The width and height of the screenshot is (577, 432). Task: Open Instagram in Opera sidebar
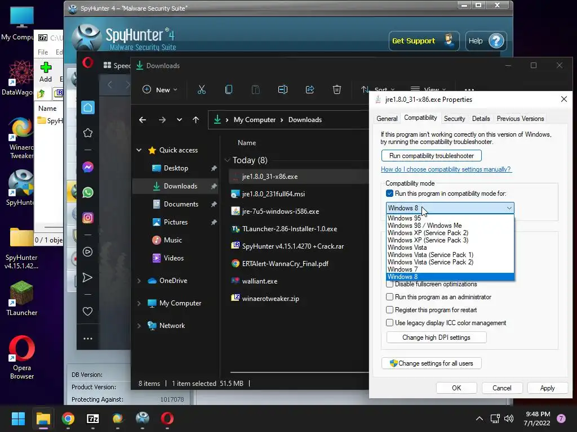click(87, 218)
